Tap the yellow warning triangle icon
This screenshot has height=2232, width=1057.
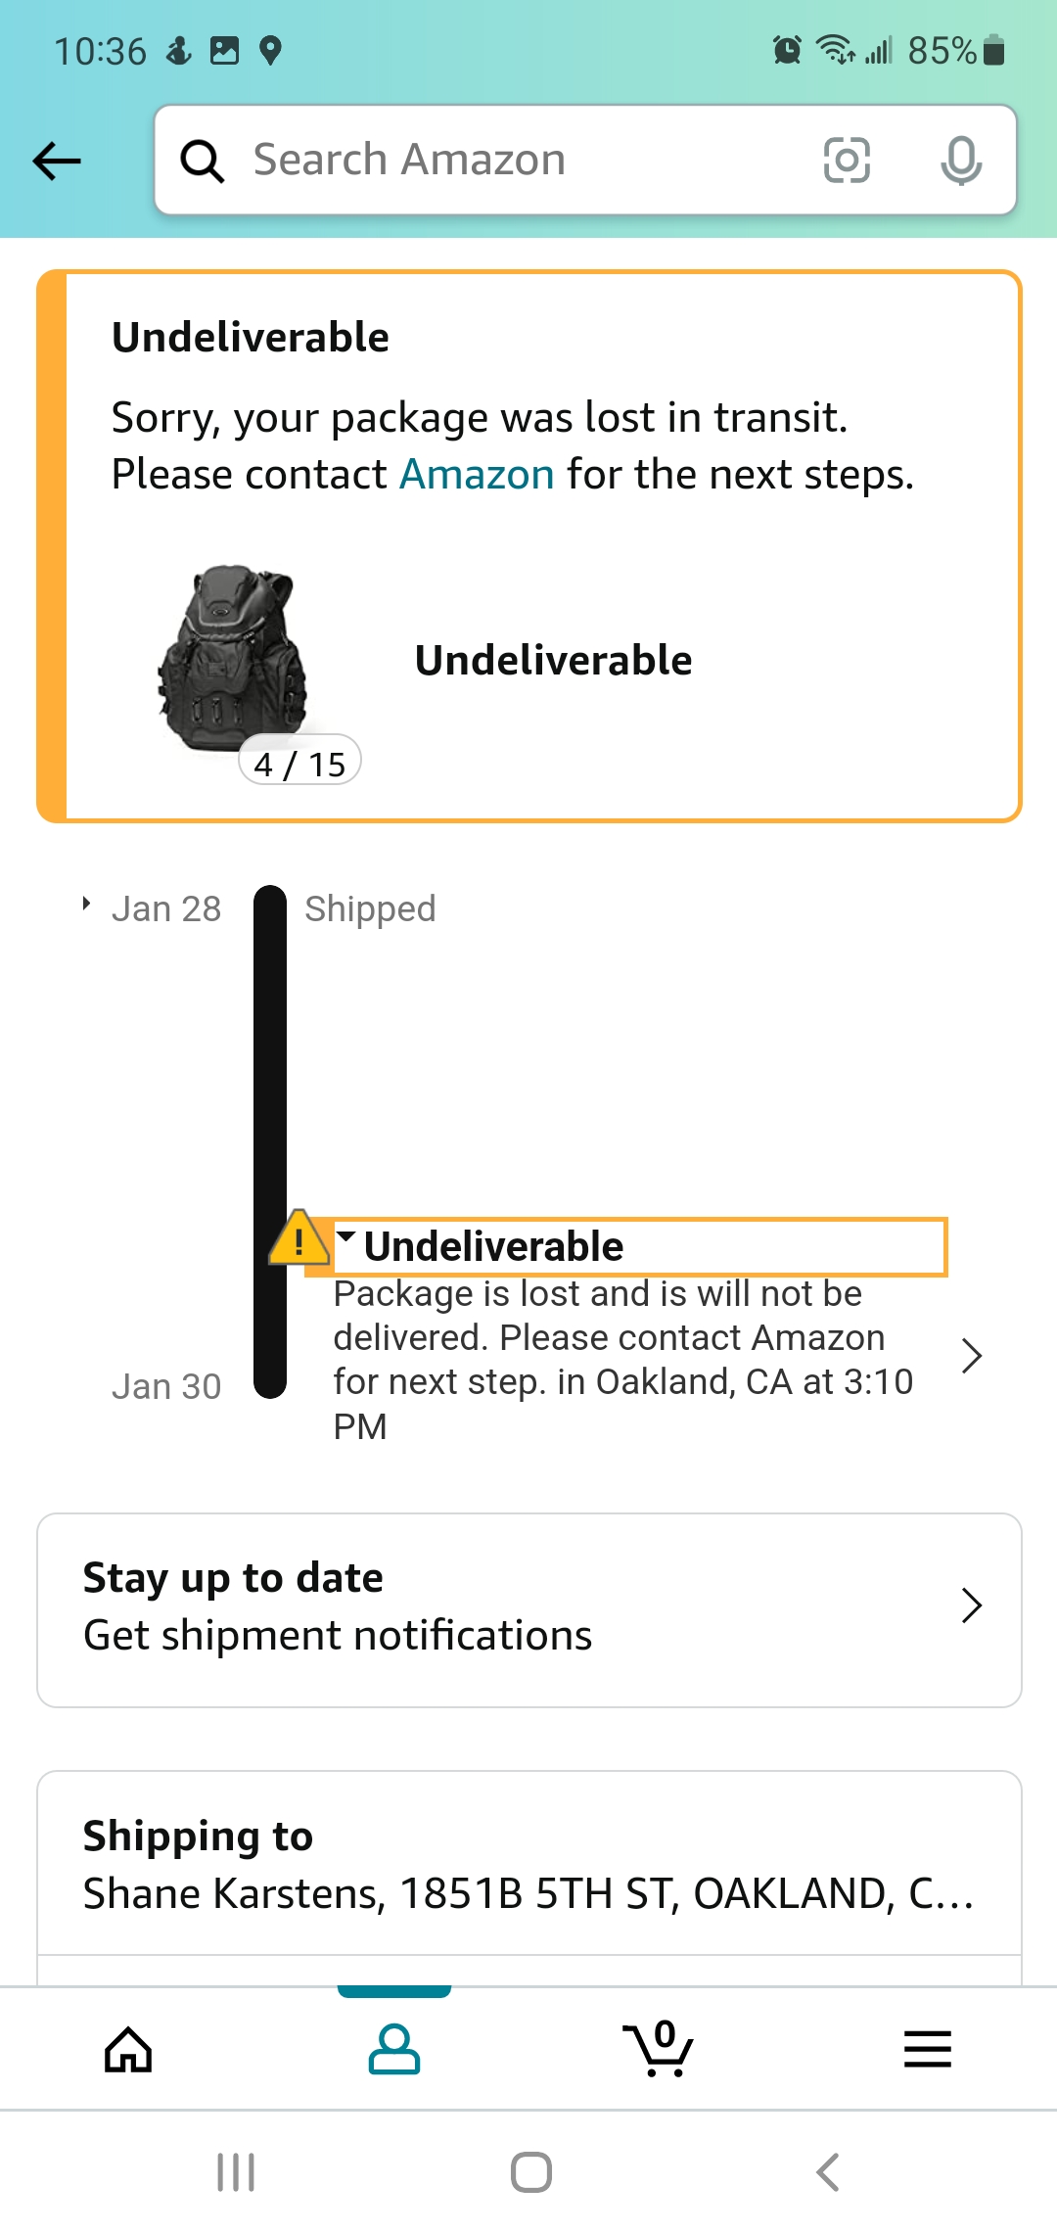click(x=299, y=1239)
